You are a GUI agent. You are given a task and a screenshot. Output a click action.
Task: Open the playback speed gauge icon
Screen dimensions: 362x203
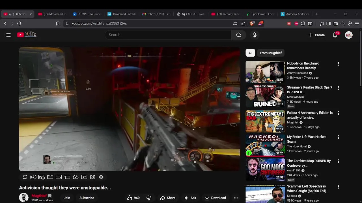pyautogui.click(x=76, y=177)
